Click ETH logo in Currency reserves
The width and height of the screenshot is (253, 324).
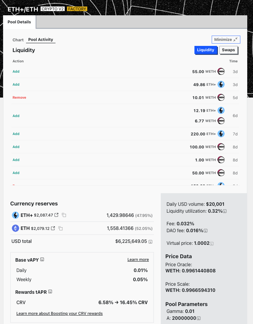click(x=15, y=228)
